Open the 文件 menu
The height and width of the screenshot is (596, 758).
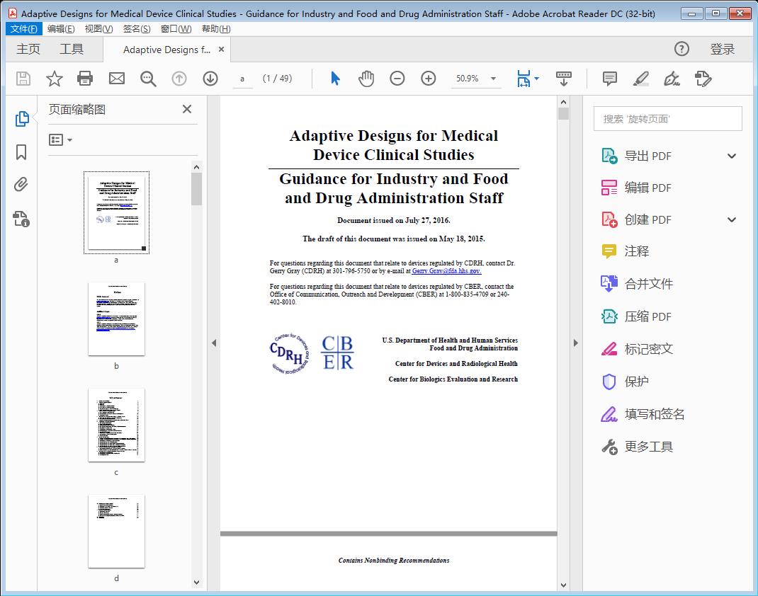(23, 28)
